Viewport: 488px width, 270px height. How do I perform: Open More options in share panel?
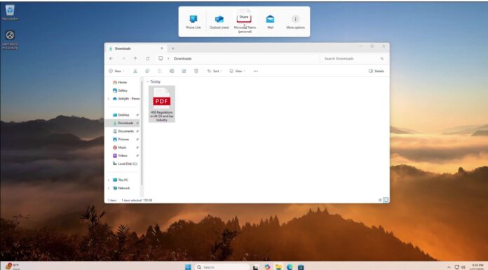295,22
